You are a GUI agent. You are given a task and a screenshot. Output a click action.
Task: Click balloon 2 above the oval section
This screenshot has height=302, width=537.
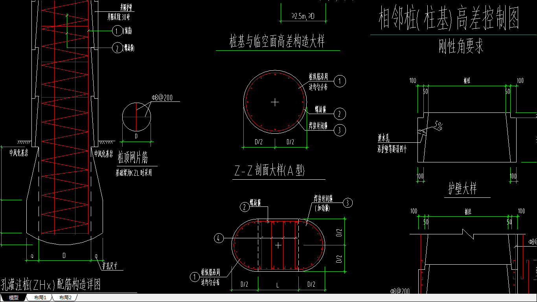(x=245, y=206)
